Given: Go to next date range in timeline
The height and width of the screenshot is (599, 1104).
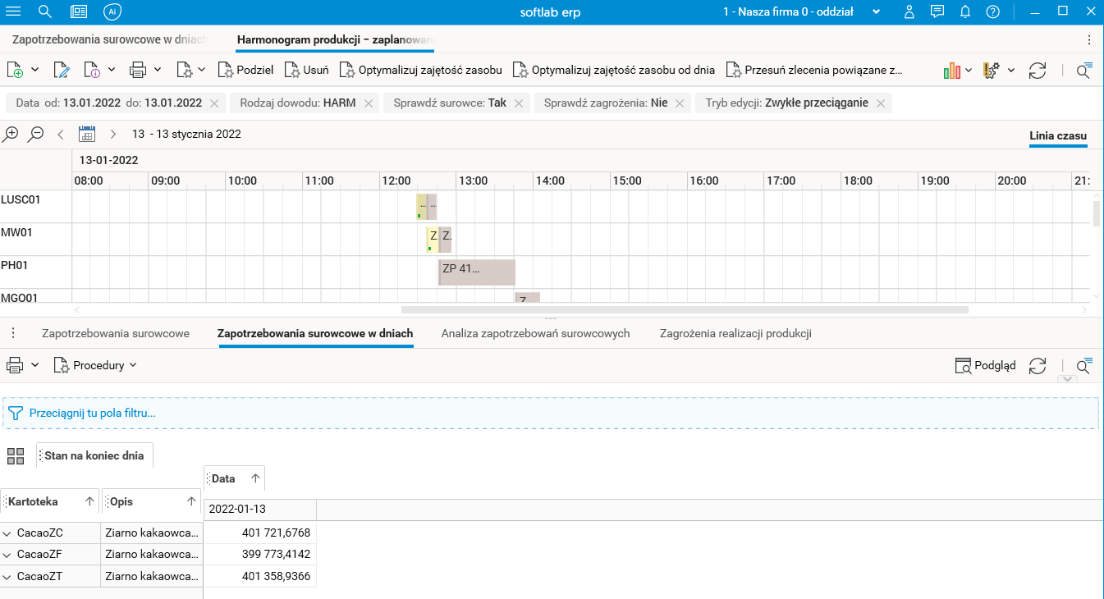Looking at the screenshot, I should 113,134.
